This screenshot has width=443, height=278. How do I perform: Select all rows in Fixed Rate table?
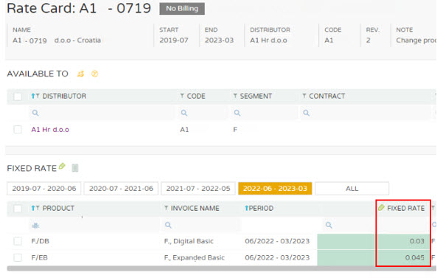click(x=18, y=209)
